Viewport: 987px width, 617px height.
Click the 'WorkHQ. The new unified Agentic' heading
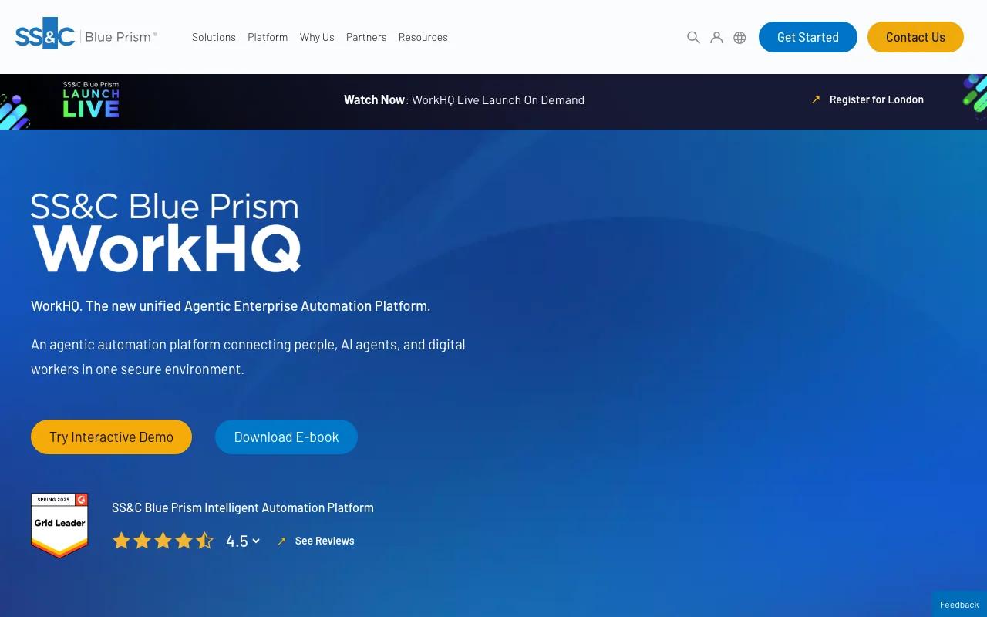click(x=231, y=306)
